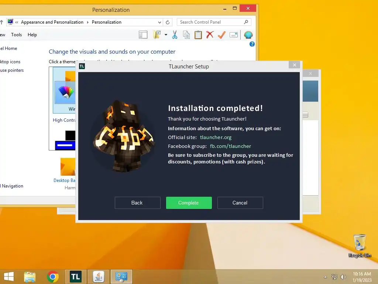The image size is (378, 284).
Task: Open the tlauncher.org official site link
Action: tap(216, 137)
